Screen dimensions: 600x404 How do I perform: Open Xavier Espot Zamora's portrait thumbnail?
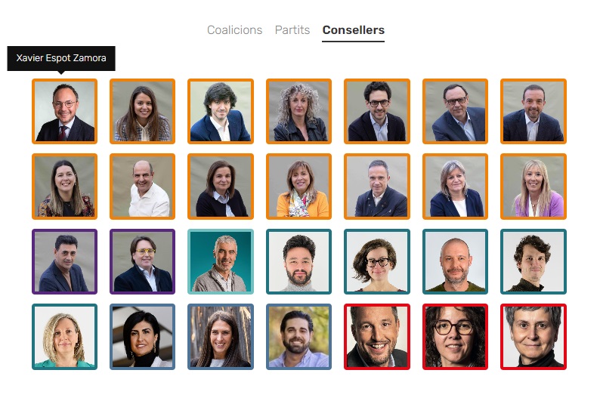(65, 111)
